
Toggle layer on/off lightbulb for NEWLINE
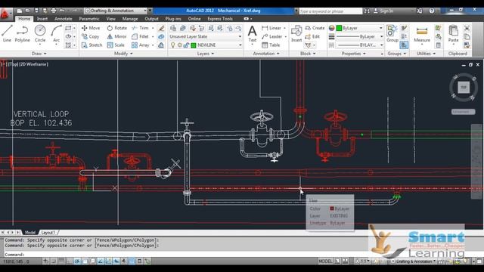pyautogui.click(x=173, y=45)
